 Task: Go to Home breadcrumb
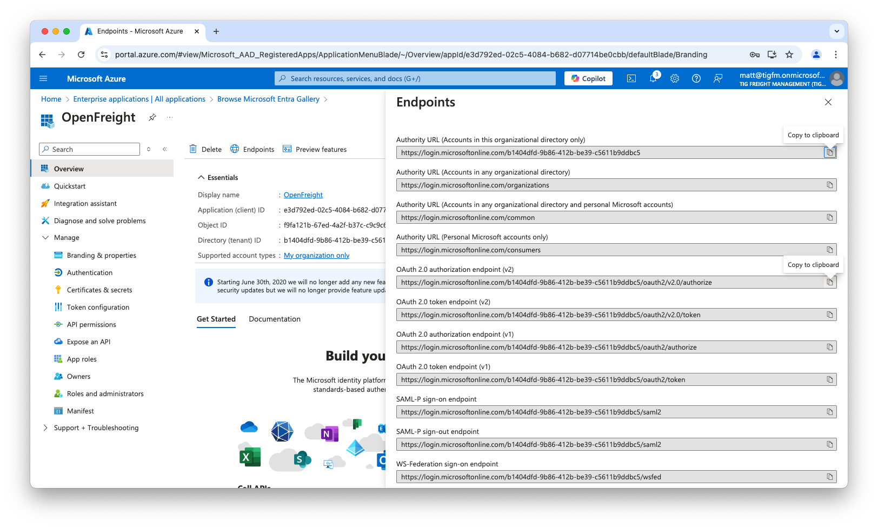coord(51,99)
